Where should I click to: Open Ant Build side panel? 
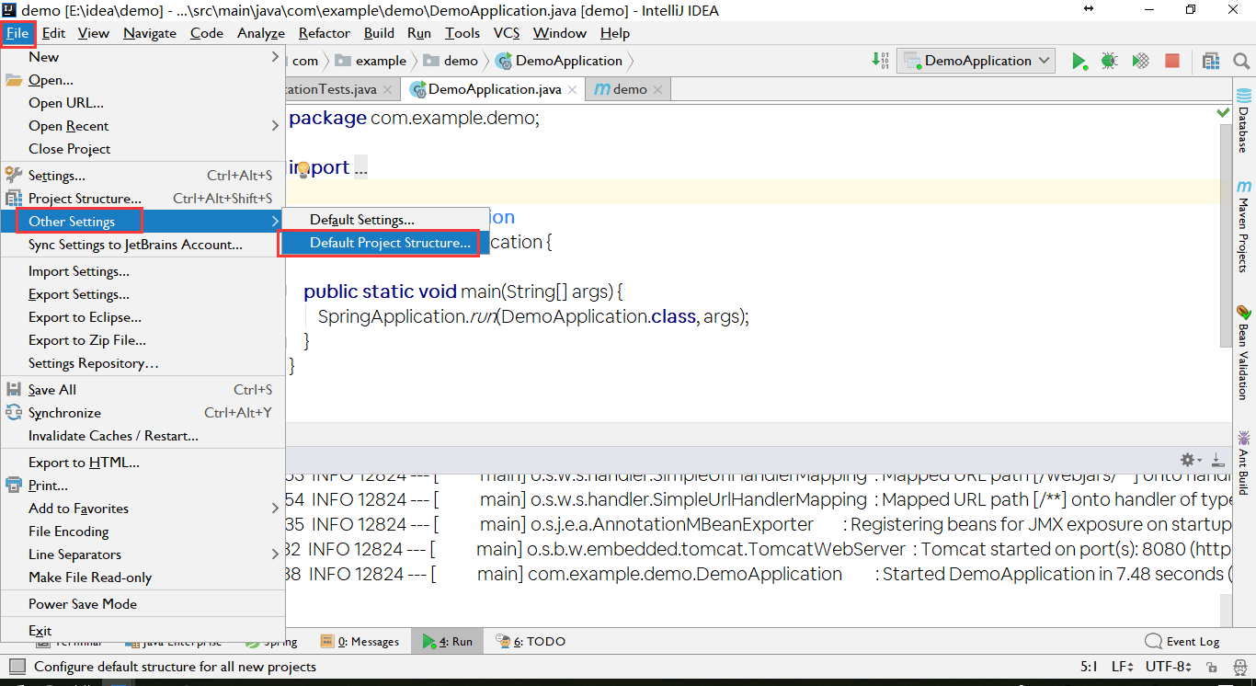[x=1244, y=462]
